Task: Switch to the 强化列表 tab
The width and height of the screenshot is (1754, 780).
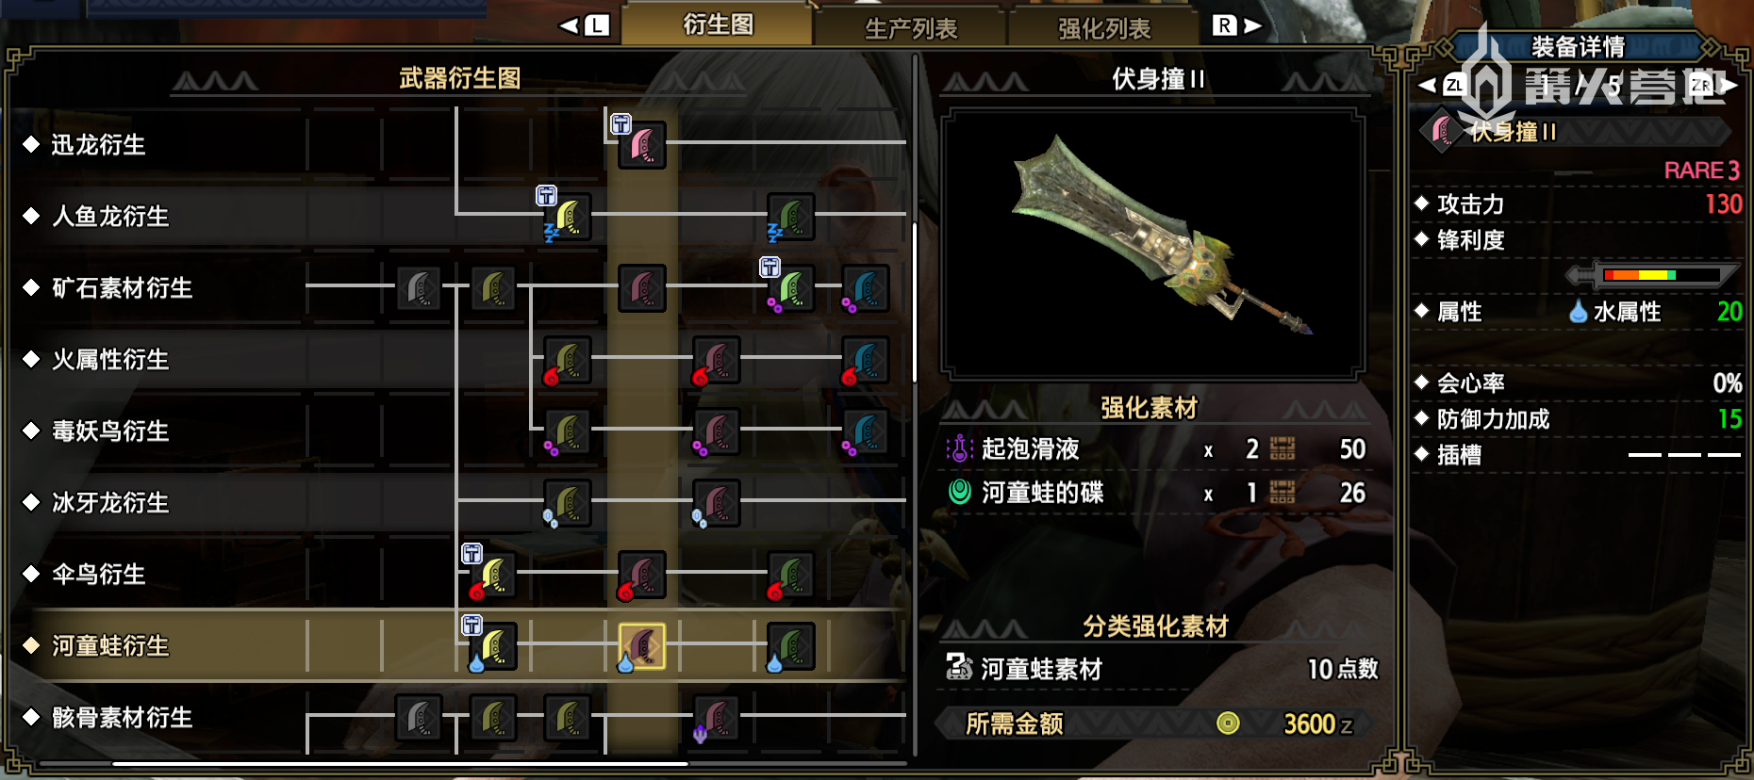Action: click(1104, 28)
